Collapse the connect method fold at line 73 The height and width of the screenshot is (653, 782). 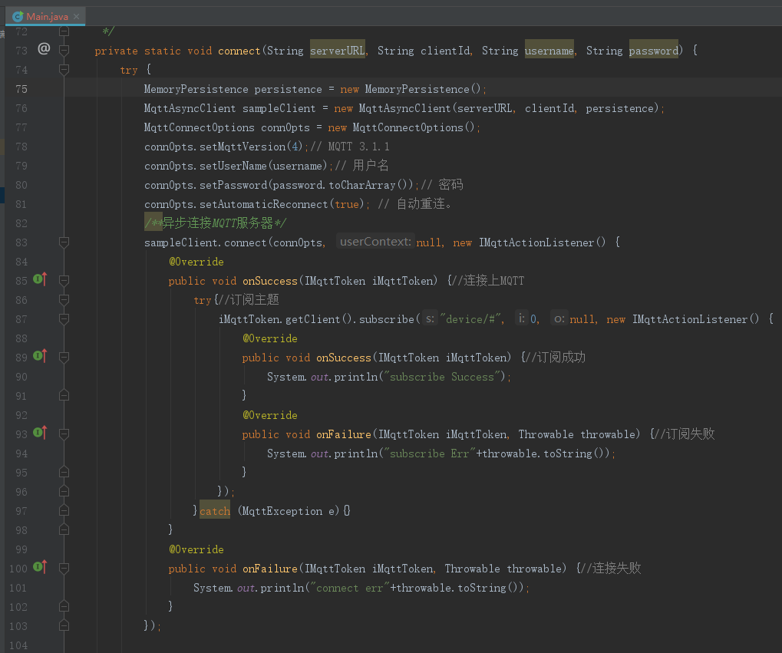[x=64, y=51]
